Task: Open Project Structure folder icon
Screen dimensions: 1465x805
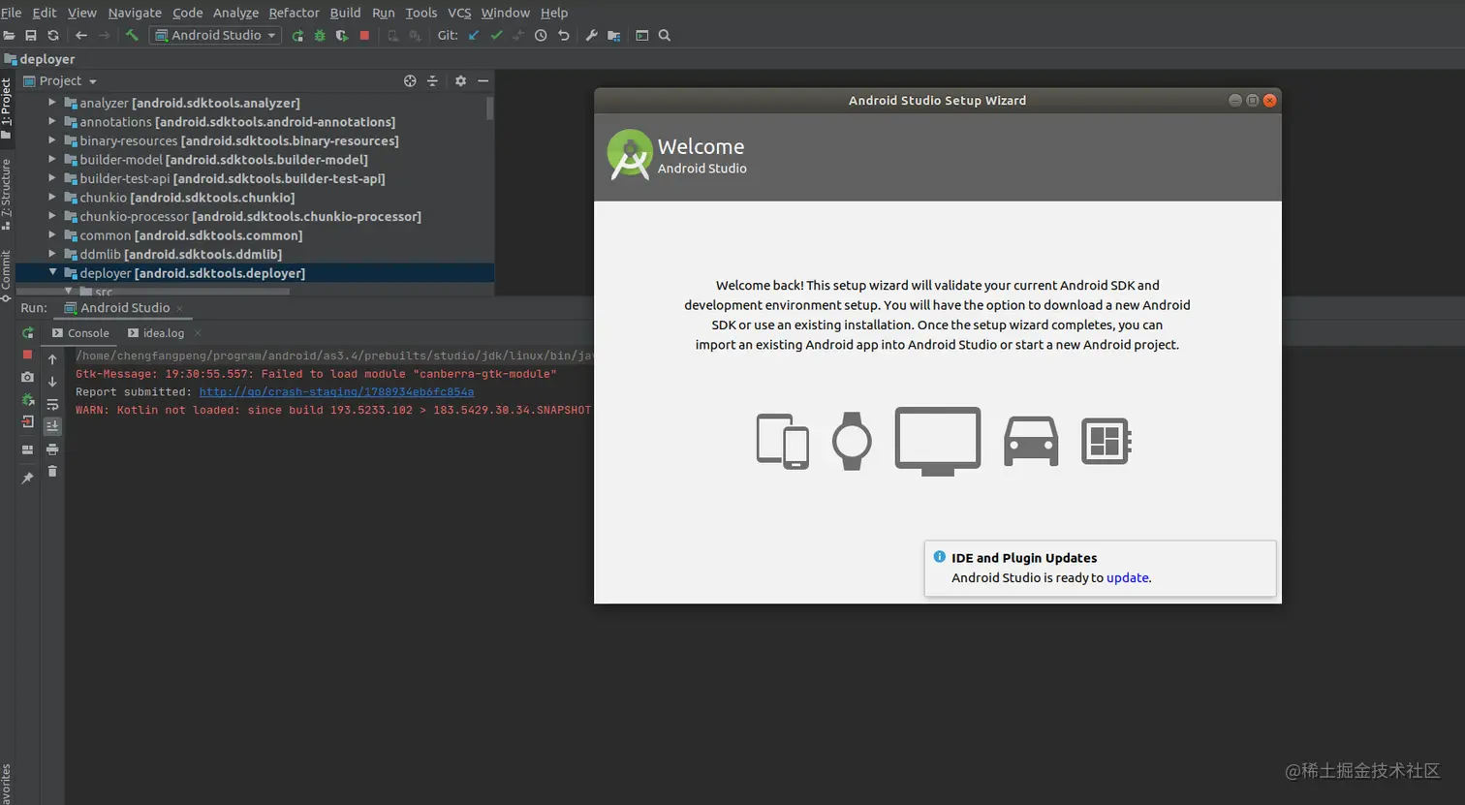Action: (x=613, y=36)
